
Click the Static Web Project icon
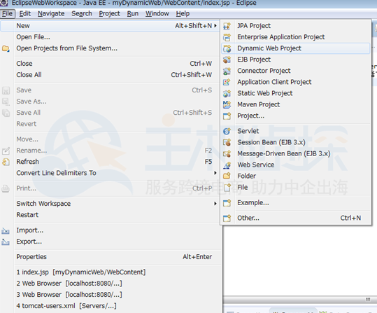pyautogui.click(x=227, y=93)
